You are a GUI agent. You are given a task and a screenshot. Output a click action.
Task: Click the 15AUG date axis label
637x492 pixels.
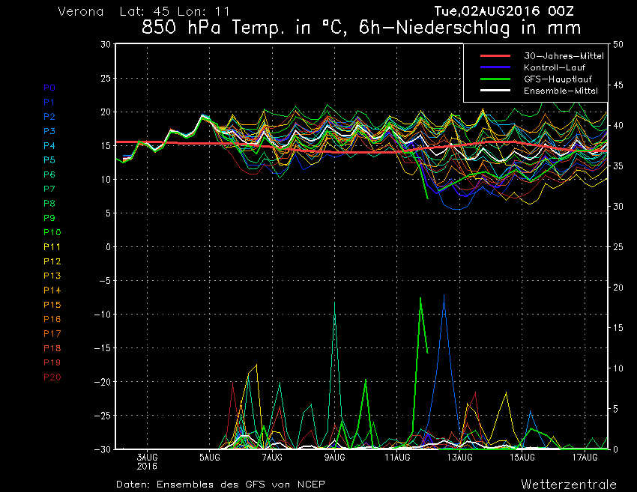[522, 458]
